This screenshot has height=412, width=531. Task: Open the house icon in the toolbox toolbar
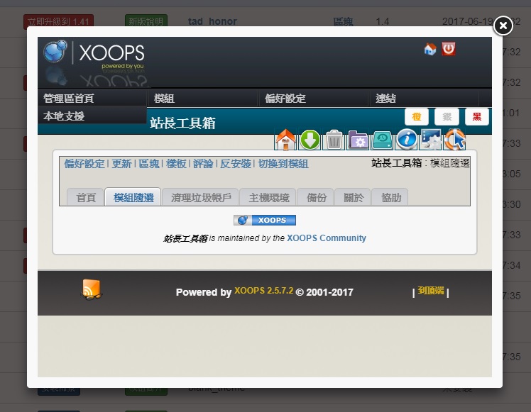(x=285, y=139)
